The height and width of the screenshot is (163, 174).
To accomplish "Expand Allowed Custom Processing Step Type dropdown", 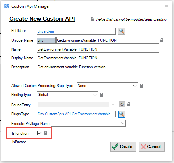I will click(107, 86).
